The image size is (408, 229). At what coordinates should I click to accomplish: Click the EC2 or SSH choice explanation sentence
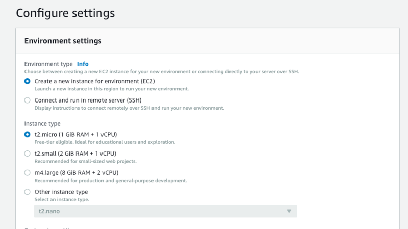162,72
